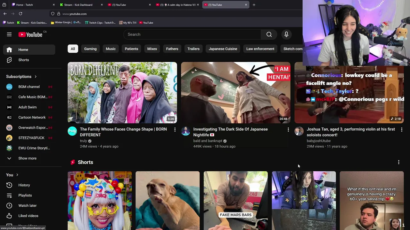Open Twitch Clips bookmark

[x=100, y=23]
